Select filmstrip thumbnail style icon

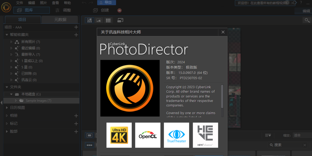coord(89,145)
